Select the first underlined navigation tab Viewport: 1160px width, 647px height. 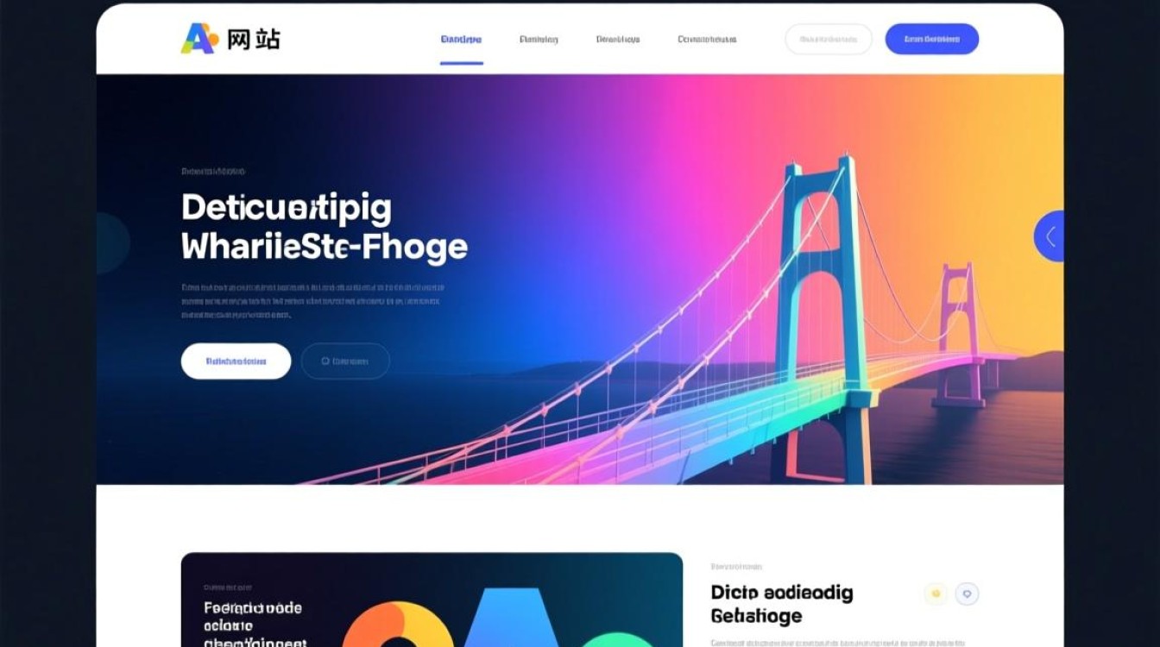pos(461,40)
